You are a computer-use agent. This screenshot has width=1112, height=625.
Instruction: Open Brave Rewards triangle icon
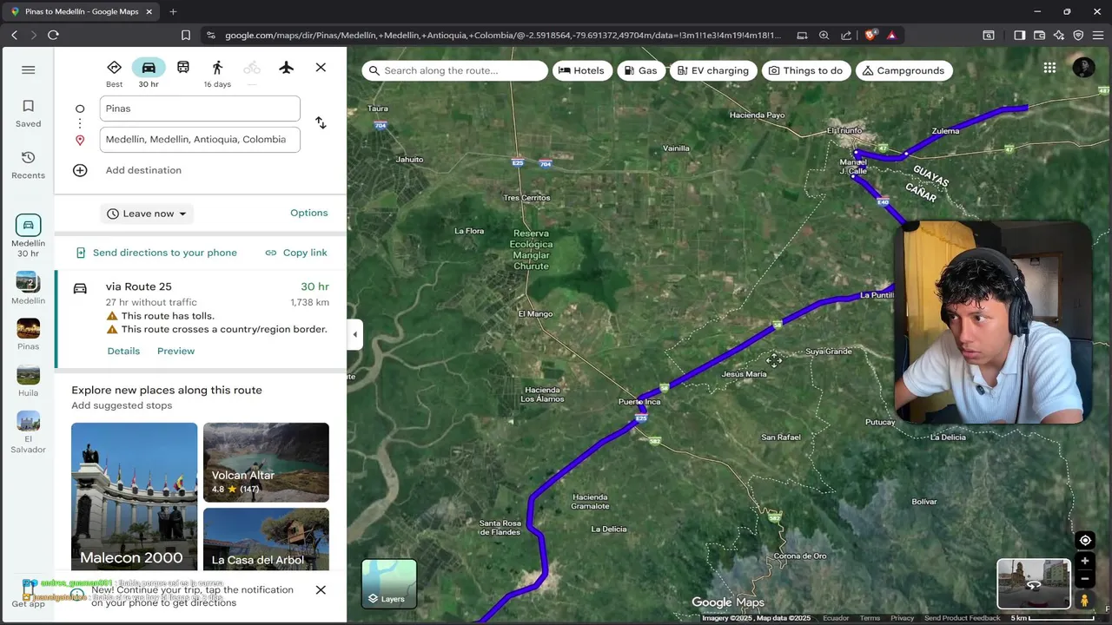891,36
